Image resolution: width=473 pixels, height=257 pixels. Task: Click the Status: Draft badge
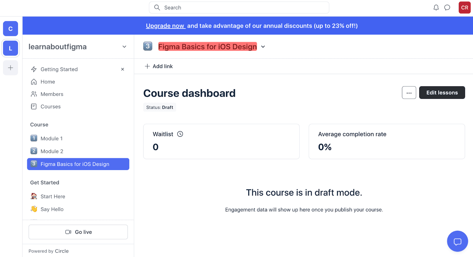coord(160,107)
